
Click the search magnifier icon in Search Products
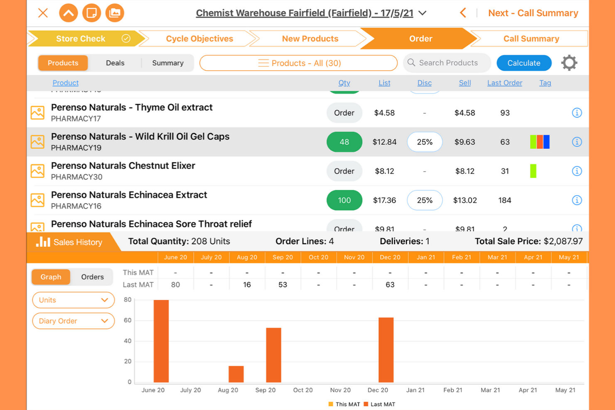(411, 63)
